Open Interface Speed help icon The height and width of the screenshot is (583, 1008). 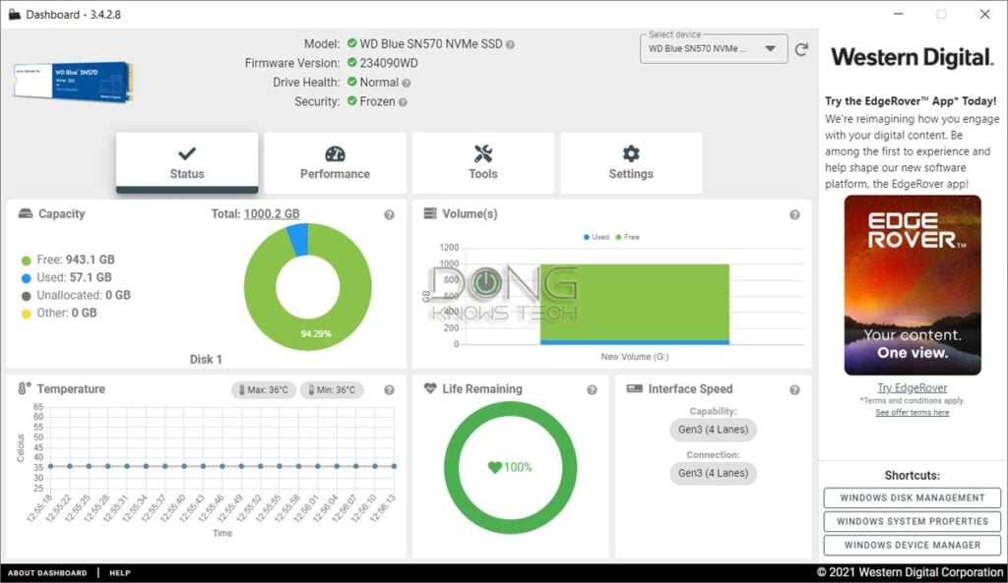pyautogui.click(x=794, y=389)
